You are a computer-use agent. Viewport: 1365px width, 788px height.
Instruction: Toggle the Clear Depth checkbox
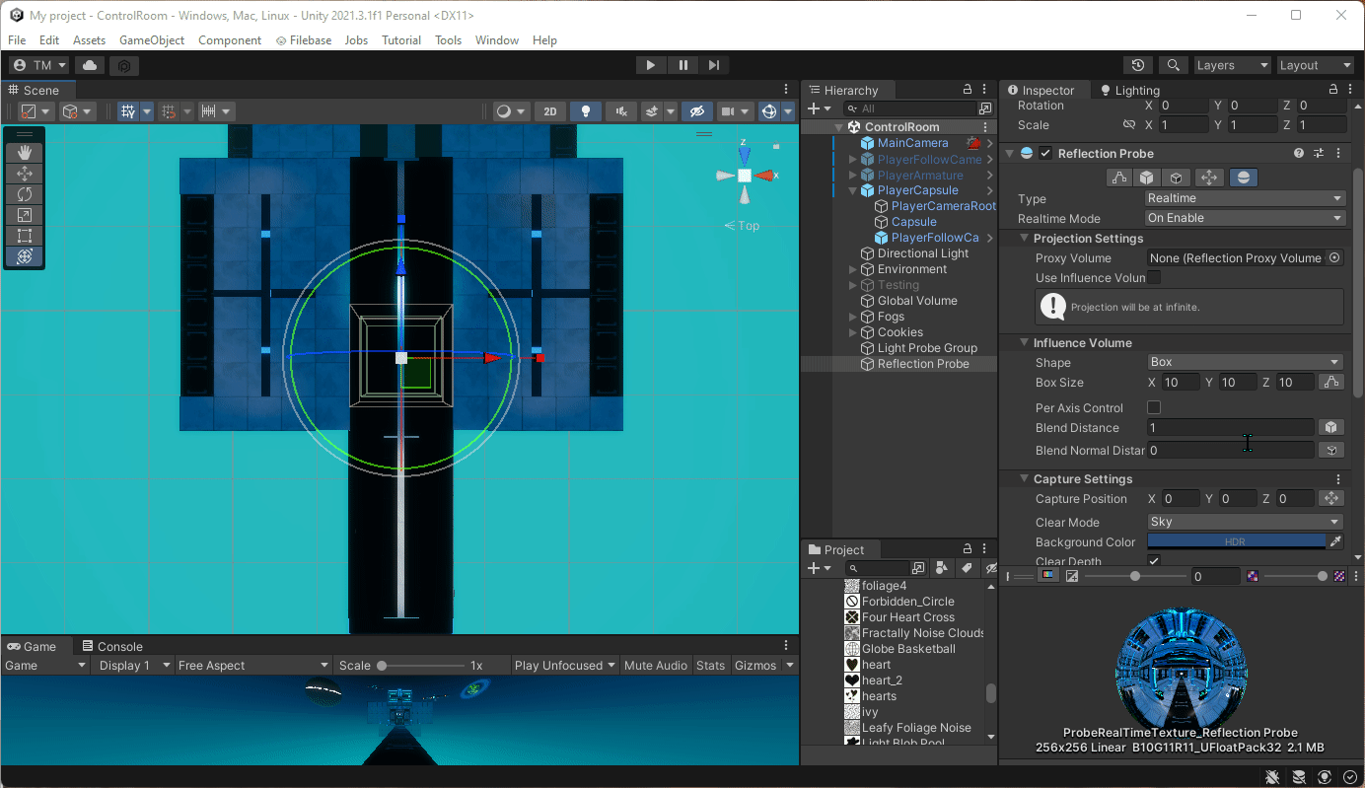coord(1153,560)
